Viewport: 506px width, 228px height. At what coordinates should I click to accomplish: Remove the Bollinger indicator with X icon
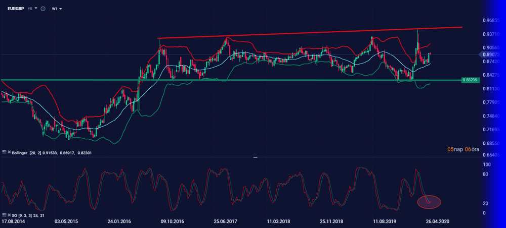click(x=9, y=152)
